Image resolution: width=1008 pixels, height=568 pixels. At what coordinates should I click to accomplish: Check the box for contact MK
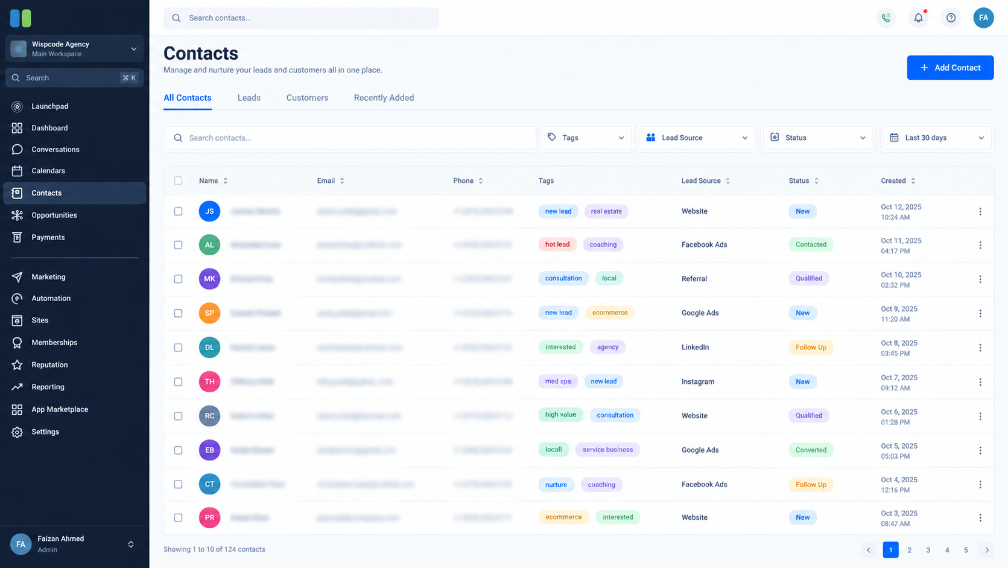178,279
